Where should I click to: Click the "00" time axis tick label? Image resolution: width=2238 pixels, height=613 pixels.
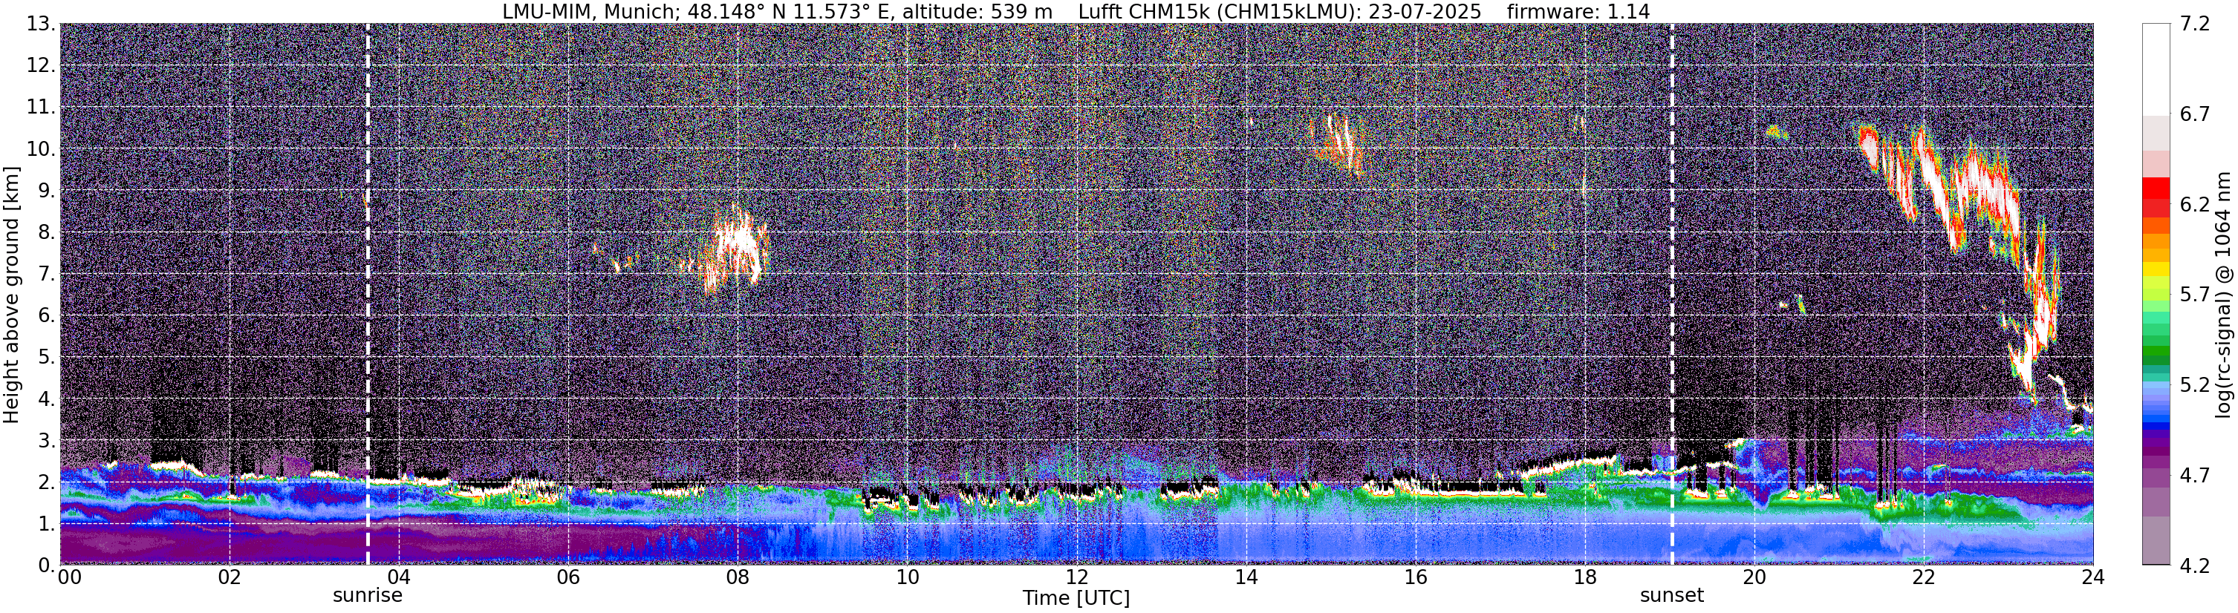(x=68, y=577)
